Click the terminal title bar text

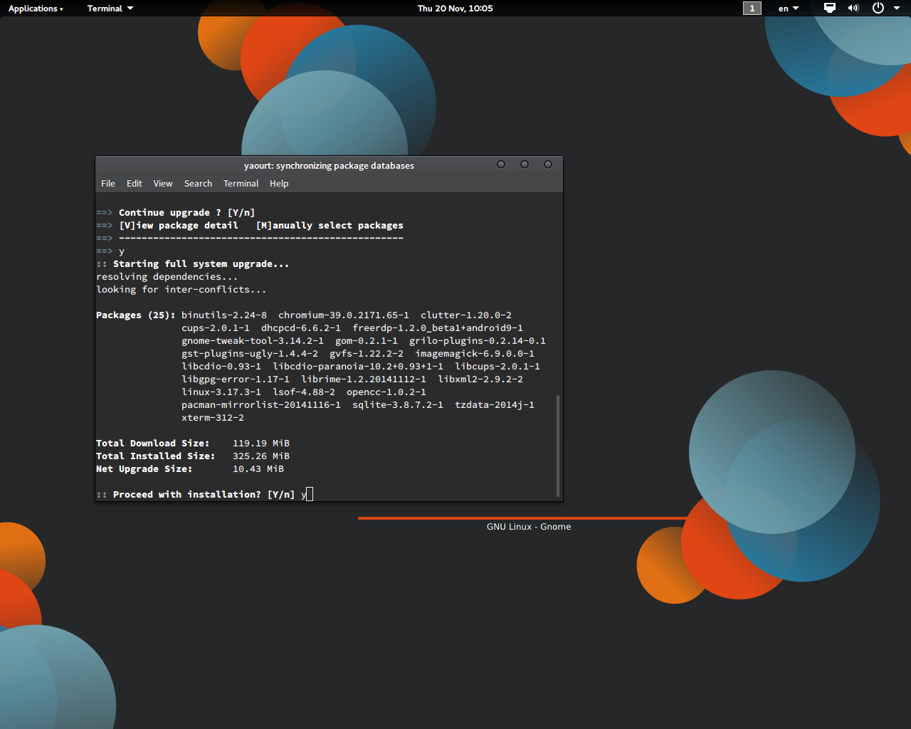[x=329, y=166]
